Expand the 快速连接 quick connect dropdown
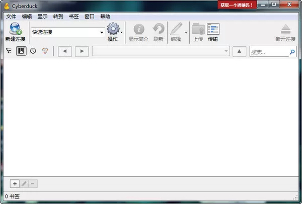The image size is (302, 204). click(101, 33)
